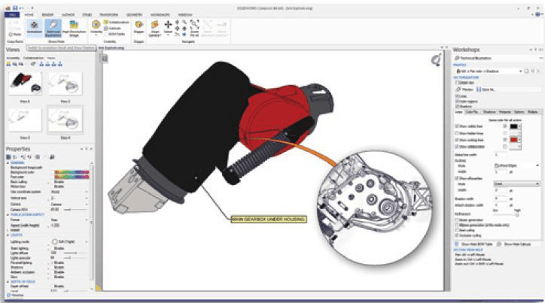Launch the Digger tool
545x303 pixels.
[x=139, y=27]
